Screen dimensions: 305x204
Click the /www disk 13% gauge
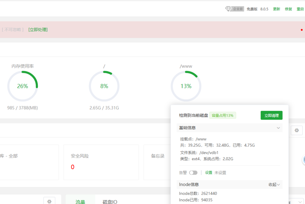click(186, 86)
